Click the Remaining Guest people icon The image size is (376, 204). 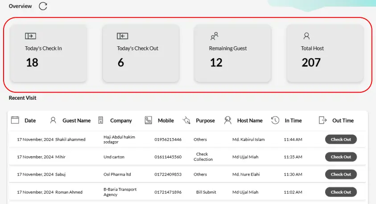(x=214, y=36)
